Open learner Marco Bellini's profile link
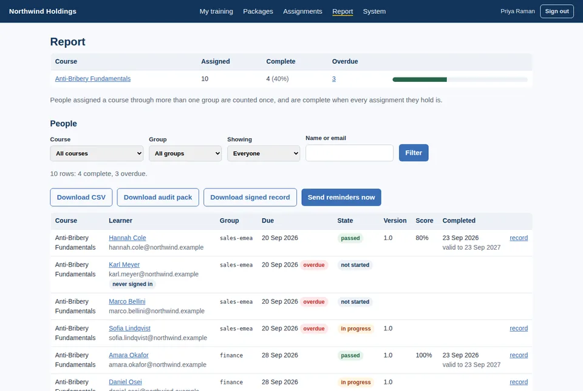 (127, 302)
